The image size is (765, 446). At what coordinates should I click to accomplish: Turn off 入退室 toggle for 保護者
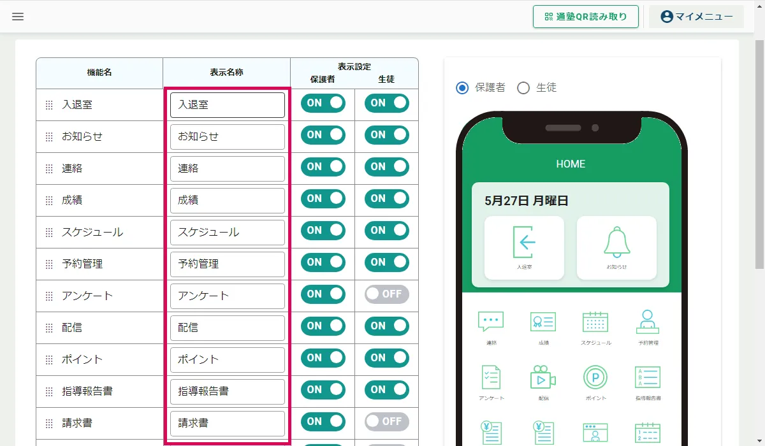tap(323, 103)
